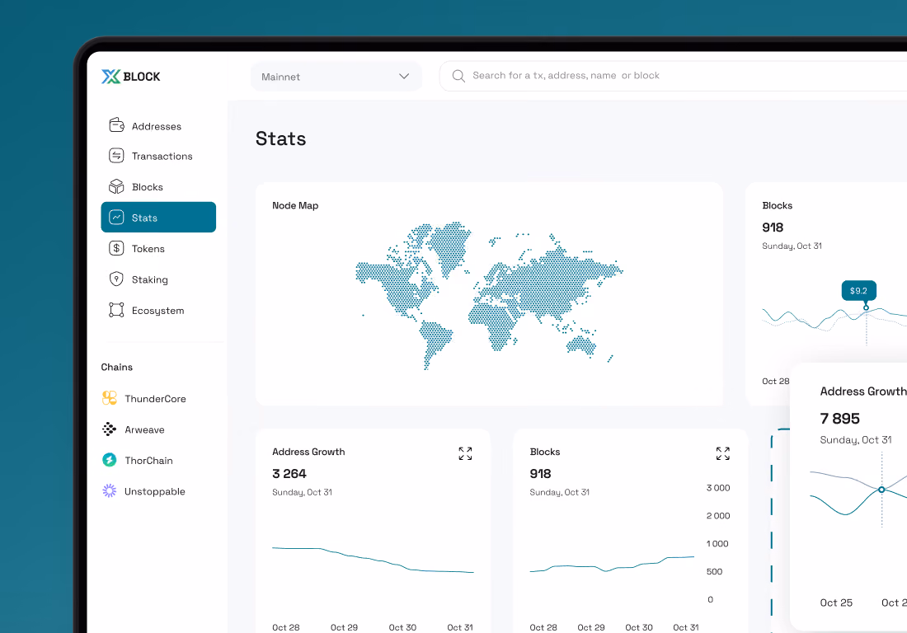Click the Node Map world map

coord(489,295)
